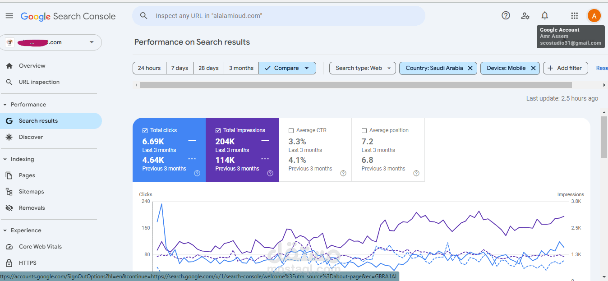Open Search results in sidebar
608x281 pixels.
coord(51,121)
